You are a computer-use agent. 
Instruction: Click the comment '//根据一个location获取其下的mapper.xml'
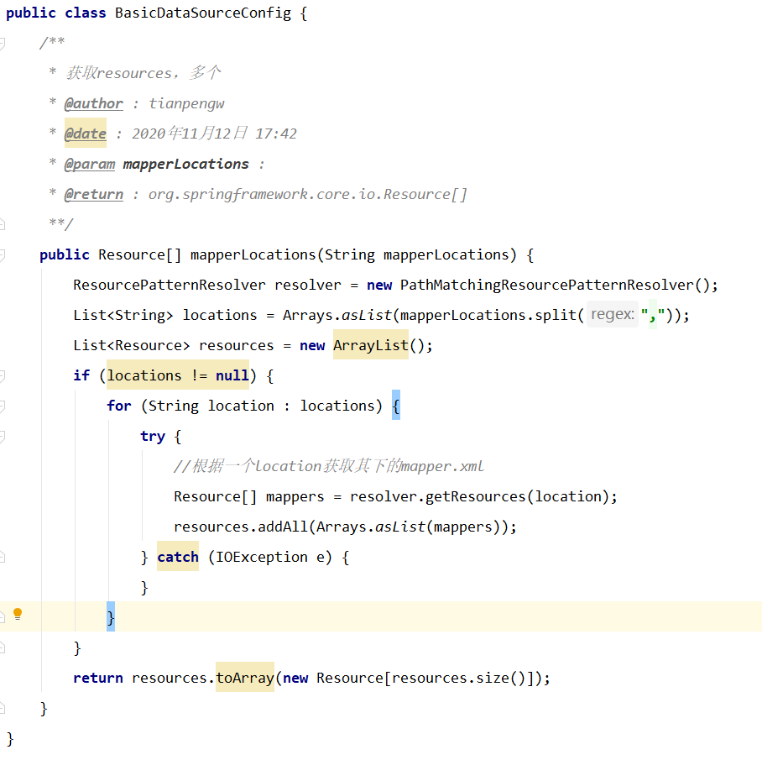tap(328, 466)
